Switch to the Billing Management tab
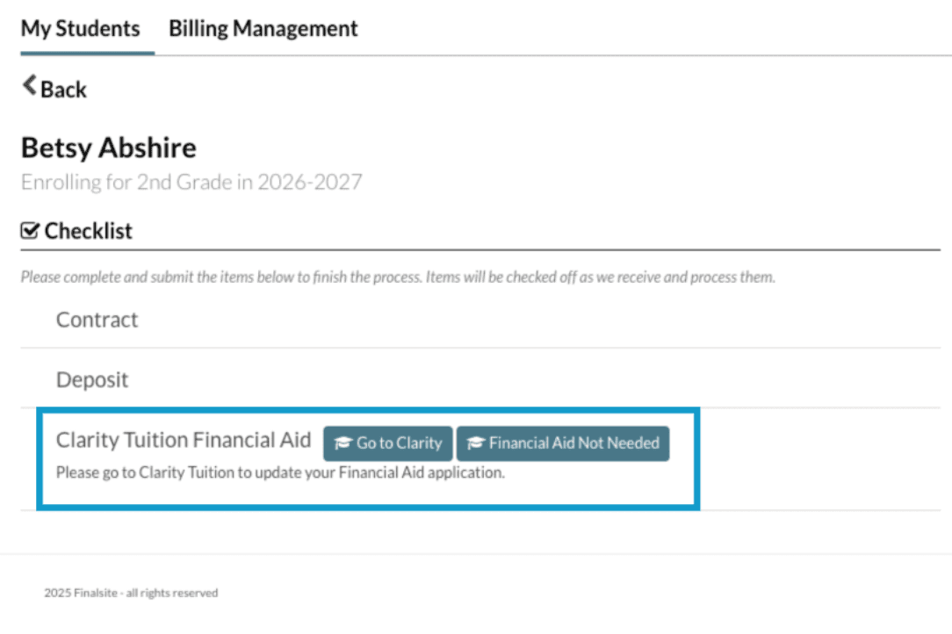Screen dimensions: 952x634 [263, 28]
